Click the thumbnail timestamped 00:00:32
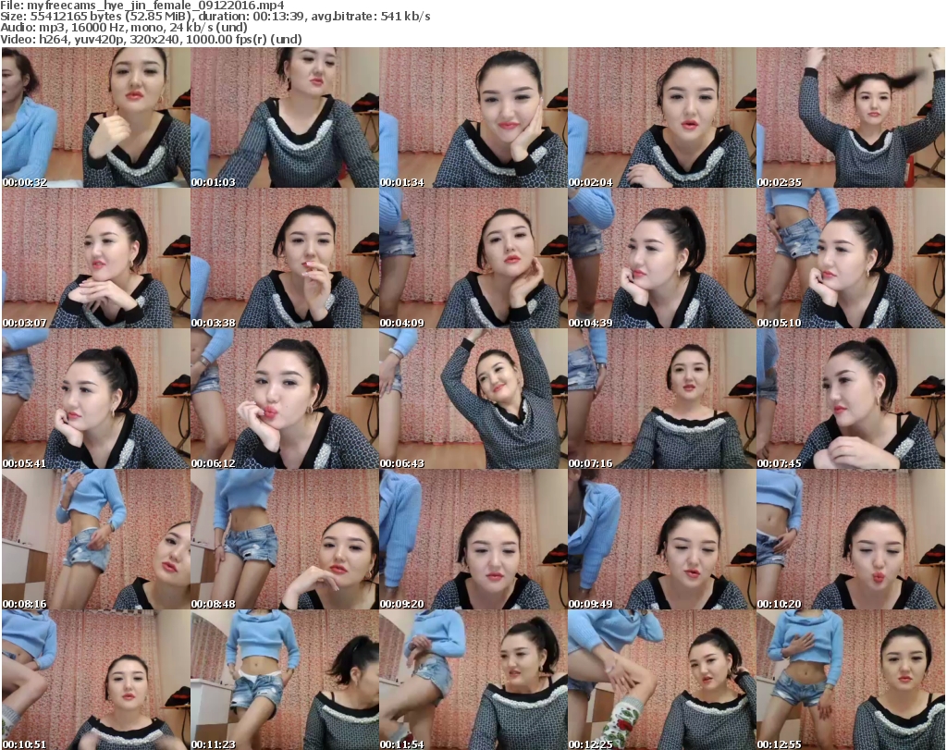947x750 pixels. 95,117
